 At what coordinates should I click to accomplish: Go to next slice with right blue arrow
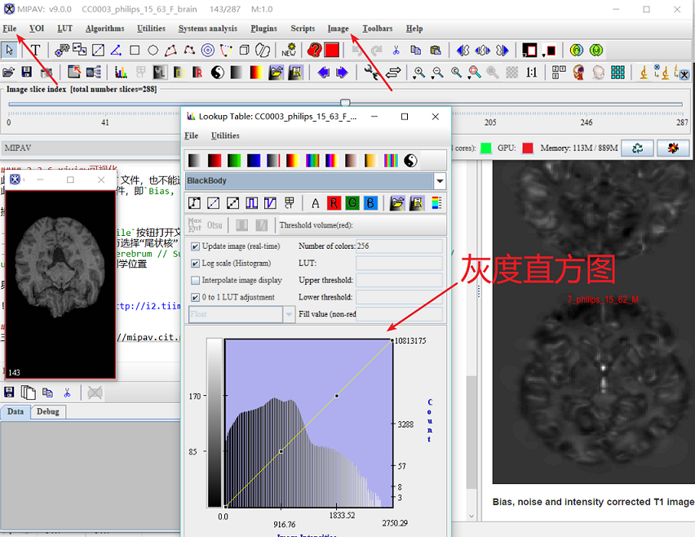pos(342,73)
